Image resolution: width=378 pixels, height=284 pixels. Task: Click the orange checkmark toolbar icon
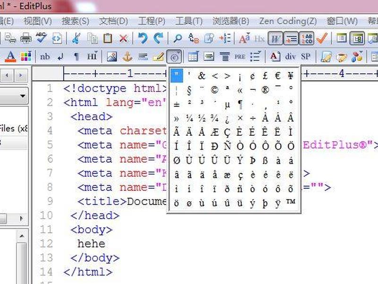pyautogui.click(x=322, y=38)
